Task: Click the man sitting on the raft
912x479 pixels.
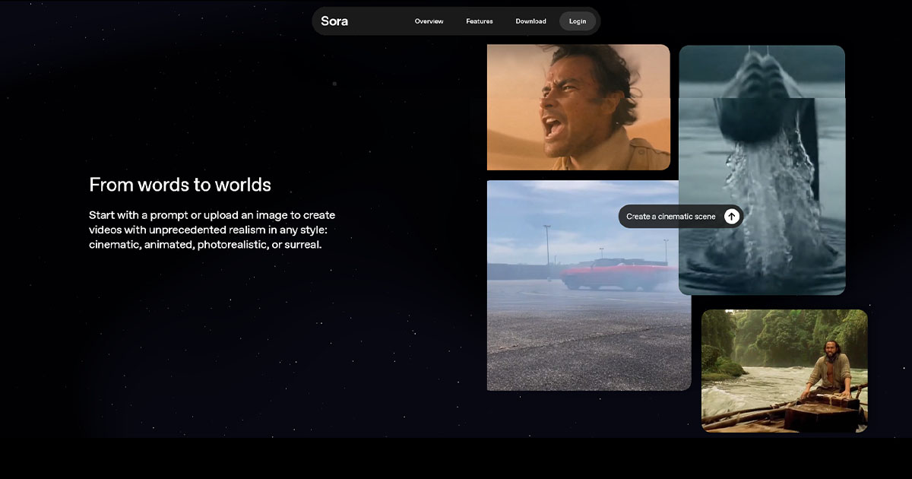Action: tap(828, 371)
